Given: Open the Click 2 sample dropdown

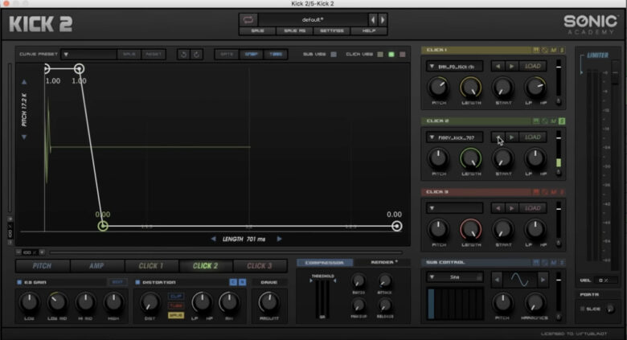Looking at the screenshot, I should click(x=454, y=137).
